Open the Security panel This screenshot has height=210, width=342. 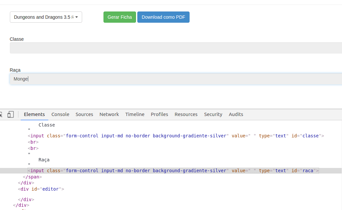pyautogui.click(x=213, y=114)
